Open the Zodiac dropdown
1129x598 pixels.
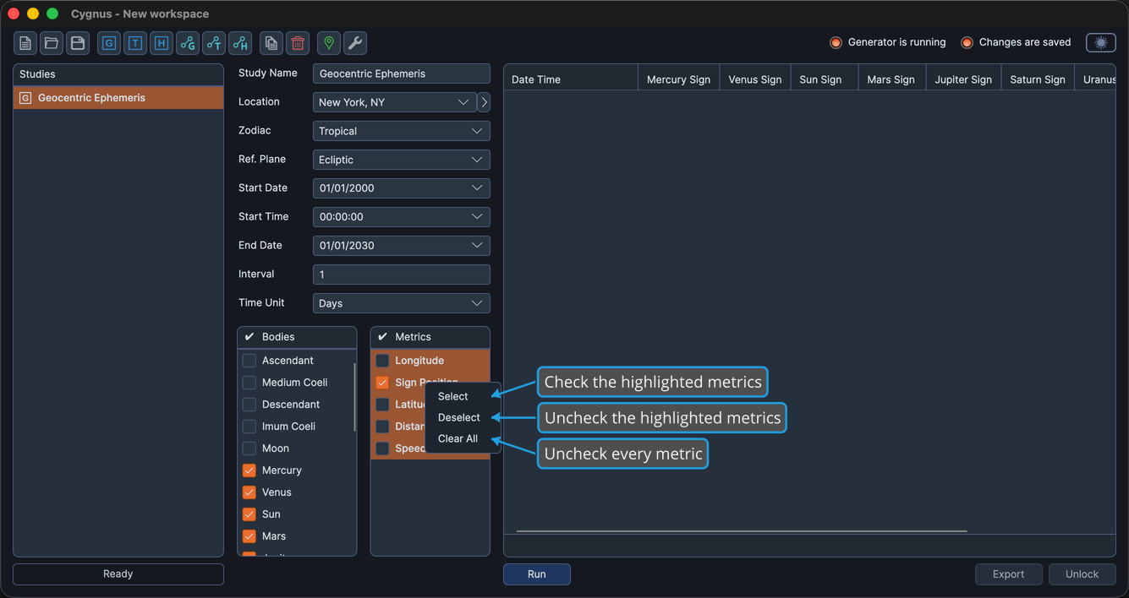[402, 131]
